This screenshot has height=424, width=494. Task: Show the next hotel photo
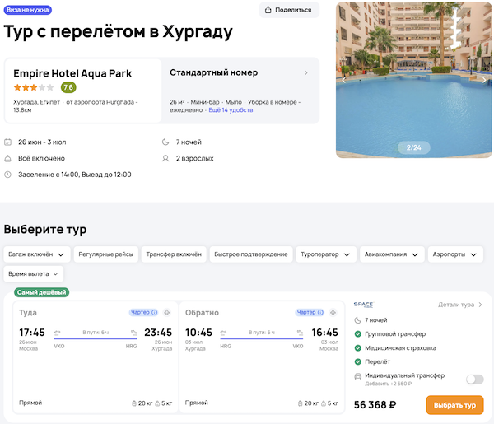coord(484,81)
